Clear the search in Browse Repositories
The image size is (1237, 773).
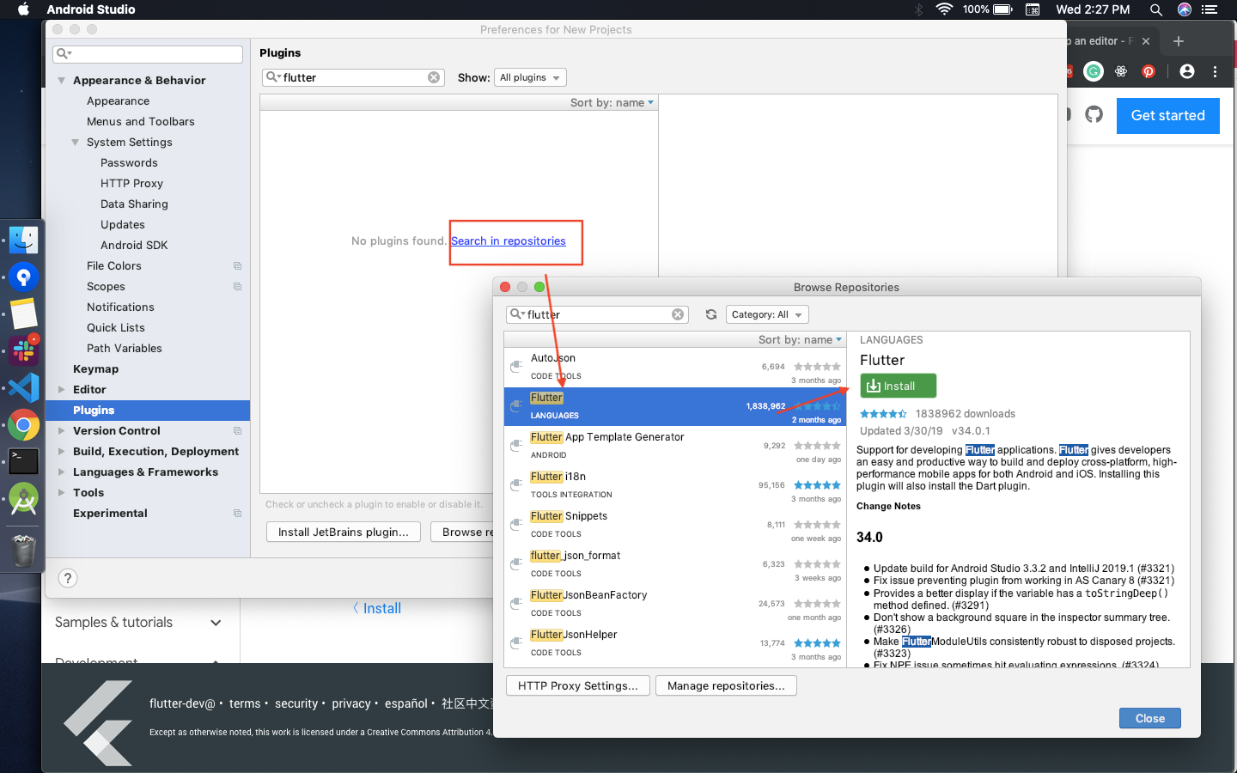678,314
